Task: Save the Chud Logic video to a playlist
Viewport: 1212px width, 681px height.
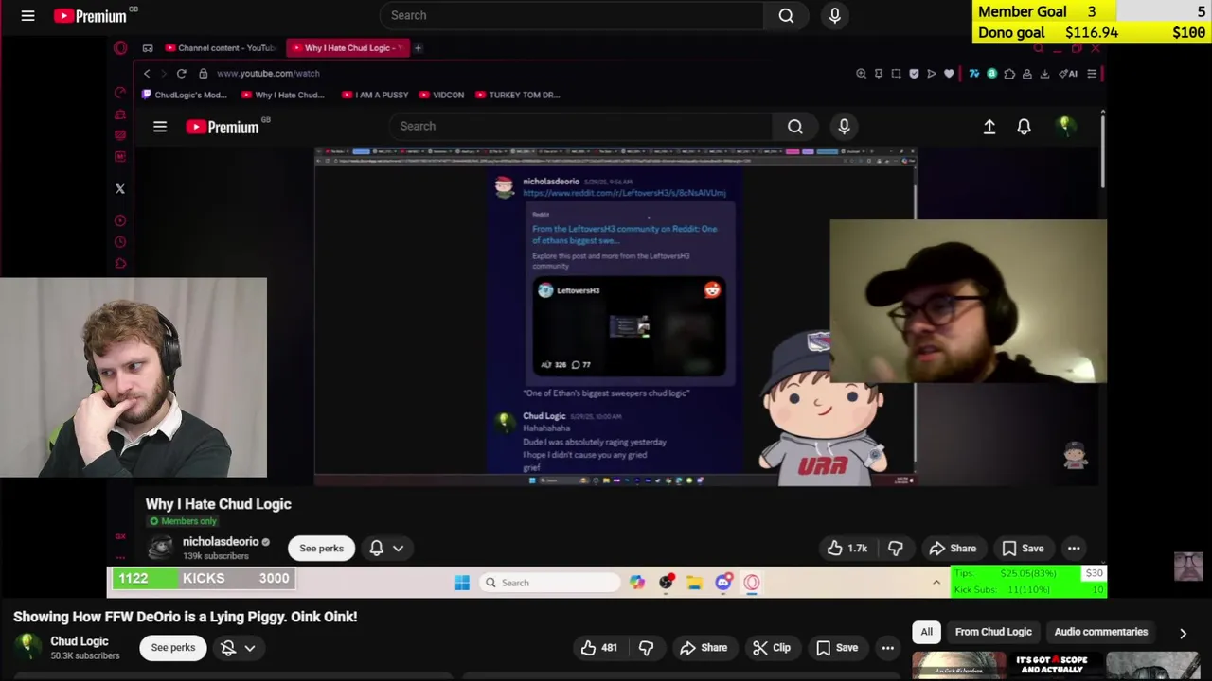Action: (837, 648)
